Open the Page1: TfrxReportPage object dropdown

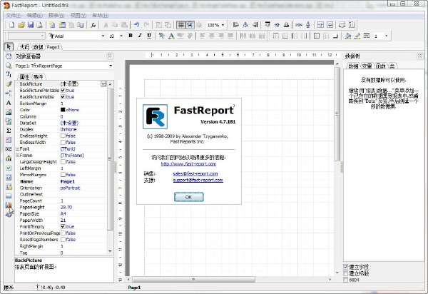[x=111, y=66]
